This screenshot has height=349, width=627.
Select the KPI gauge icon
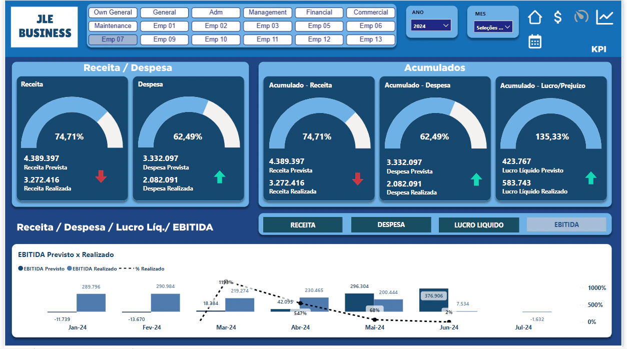point(581,17)
